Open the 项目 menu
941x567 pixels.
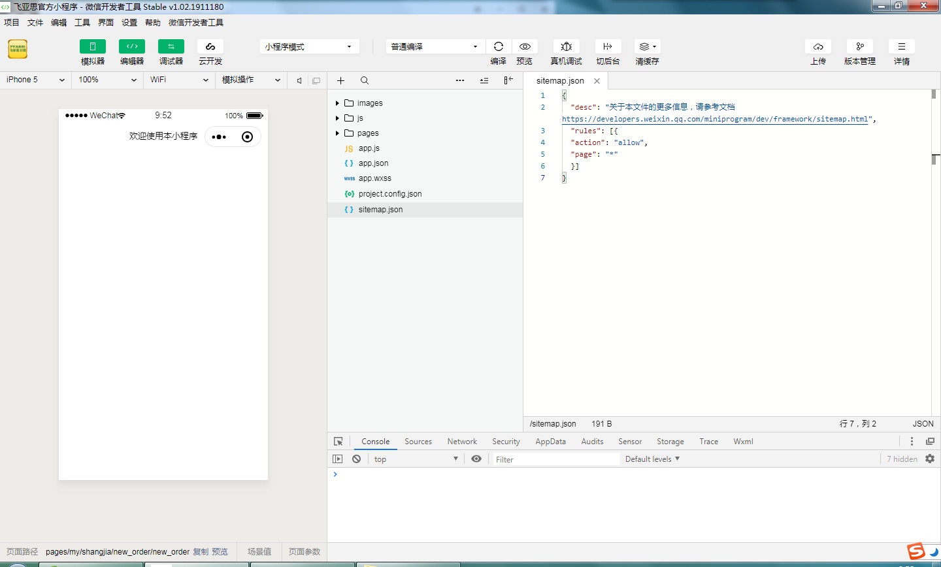(12, 22)
